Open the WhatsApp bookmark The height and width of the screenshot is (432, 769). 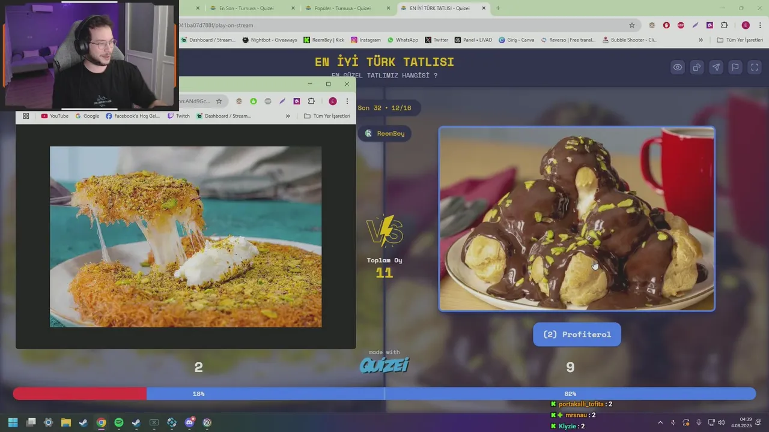click(403, 40)
